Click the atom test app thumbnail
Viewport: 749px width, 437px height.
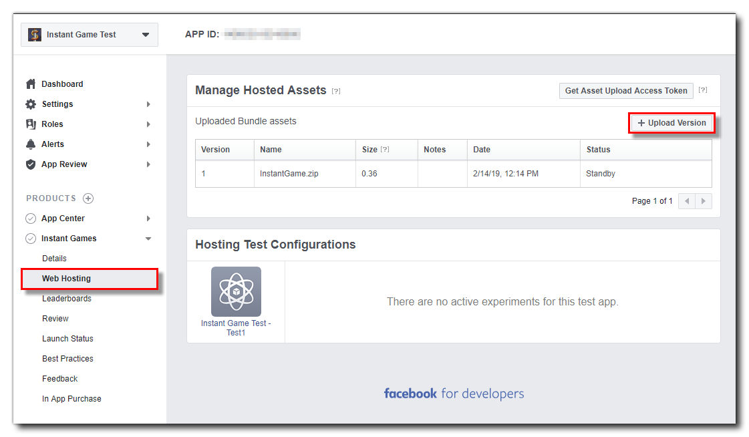236,291
